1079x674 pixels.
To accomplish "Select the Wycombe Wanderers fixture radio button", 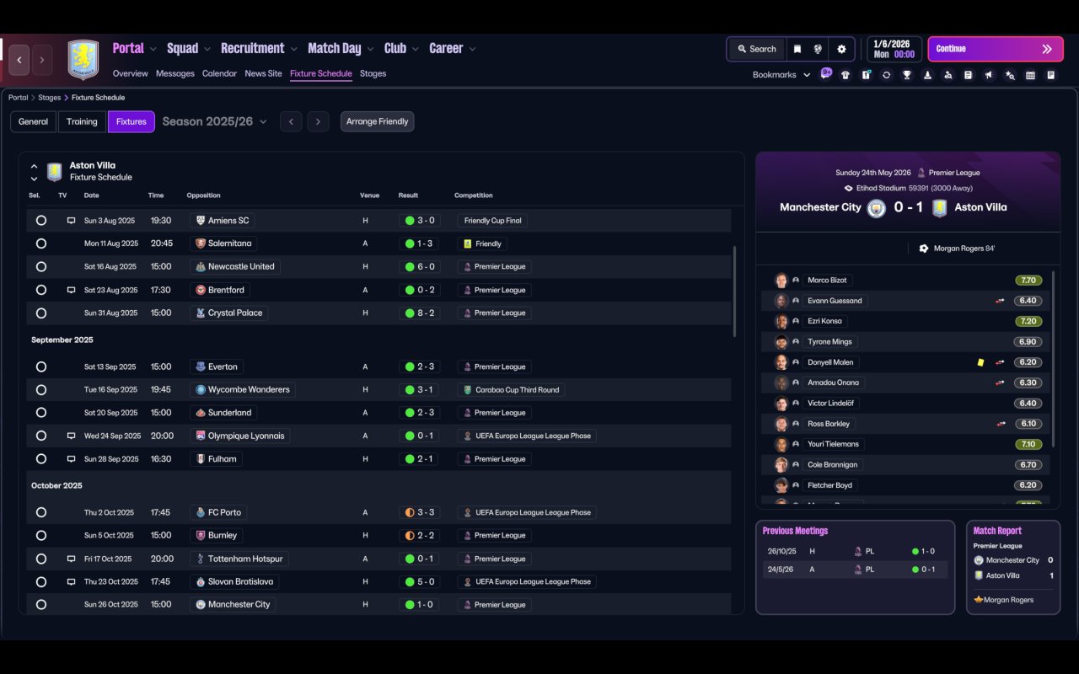I will pos(41,390).
